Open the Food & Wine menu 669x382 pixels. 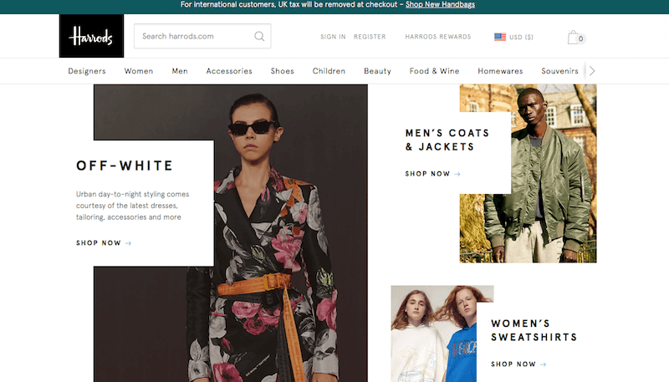[434, 71]
